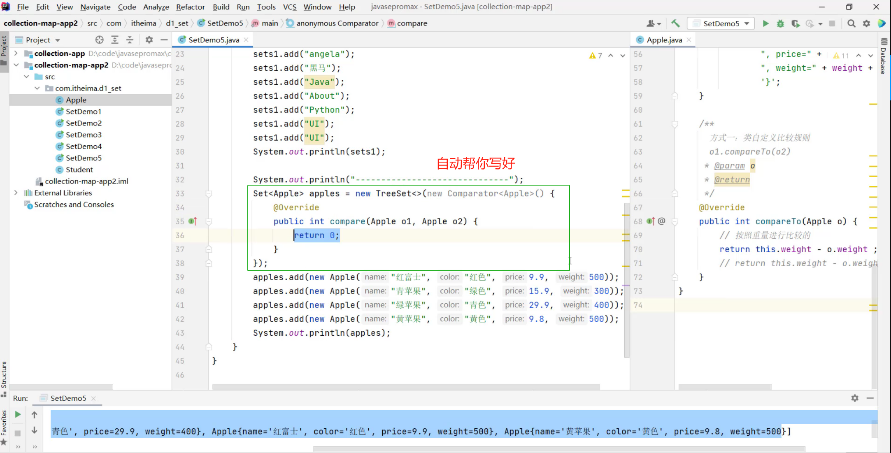Image resolution: width=891 pixels, height=453 pixels.
Task: Open SetDemo3 class in project tree
Action: [x=84, y=135]
